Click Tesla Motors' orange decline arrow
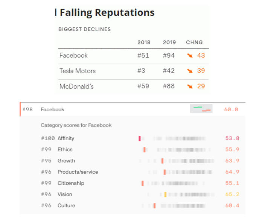 point(190,71)
